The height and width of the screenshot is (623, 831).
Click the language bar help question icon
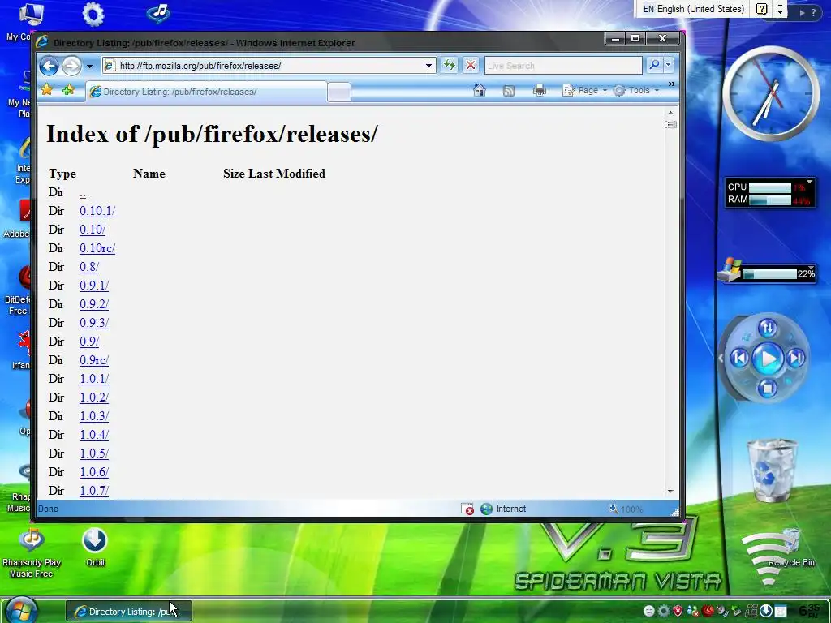pyautogui.click(x=761, y=9)
